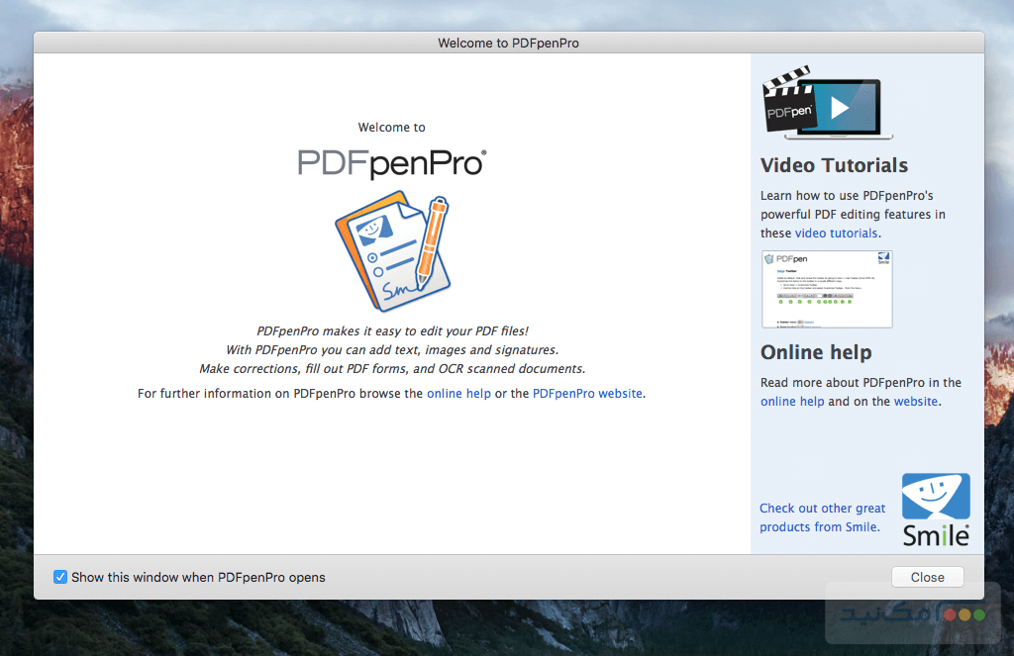Visit the PDFpenPro website link

(587, 393)
